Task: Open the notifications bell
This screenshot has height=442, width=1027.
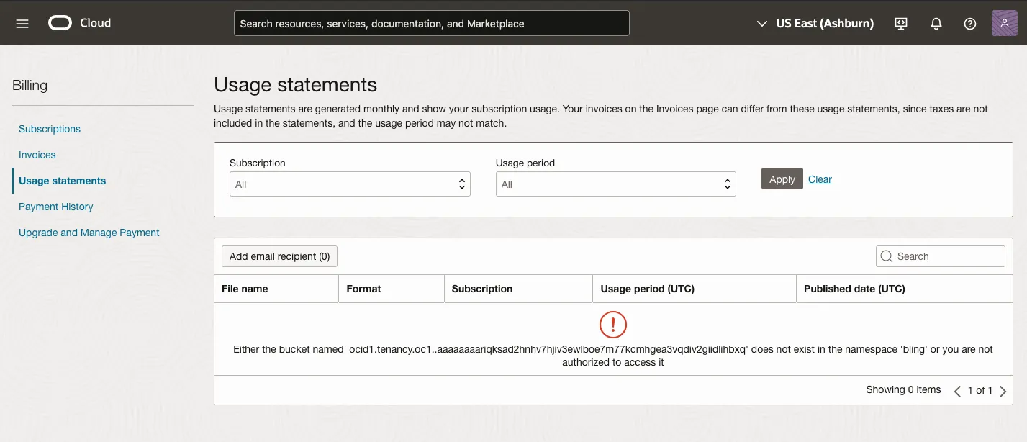Action: pos(936,23)
